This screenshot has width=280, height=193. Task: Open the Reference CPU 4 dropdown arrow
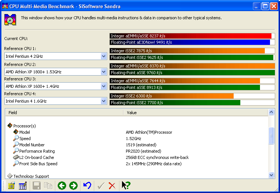click(x=103, y=101)
